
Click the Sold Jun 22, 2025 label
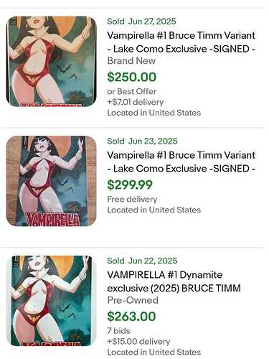click(x=142, y=261)
